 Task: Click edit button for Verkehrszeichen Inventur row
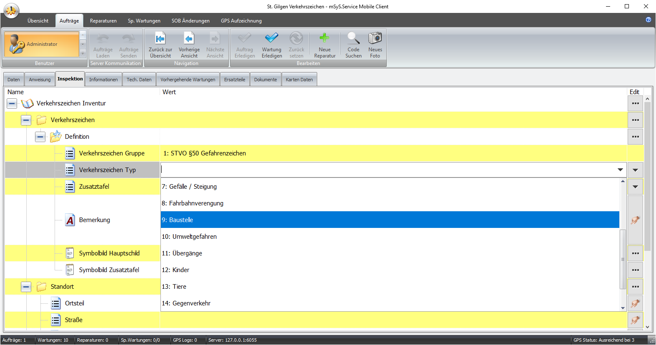[x=635, y=103]
